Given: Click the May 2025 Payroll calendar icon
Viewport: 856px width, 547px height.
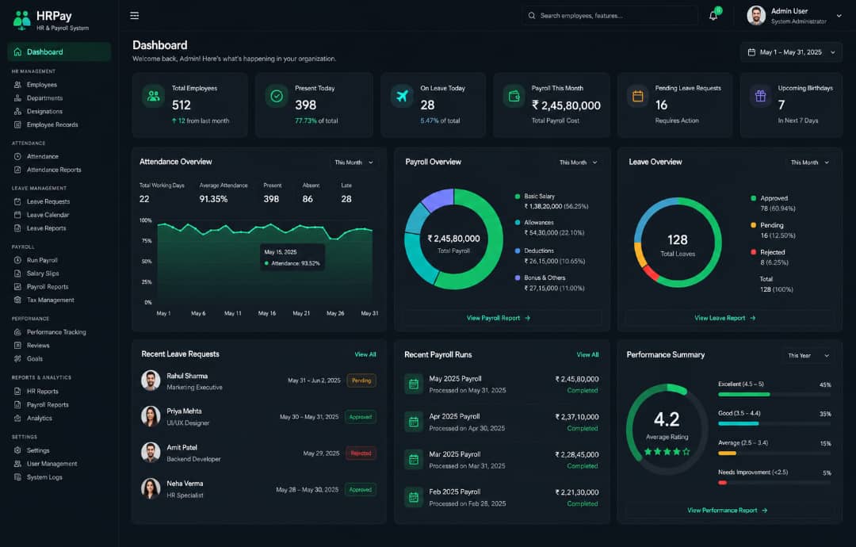Looking at the screenshot, I should (414, 384).
